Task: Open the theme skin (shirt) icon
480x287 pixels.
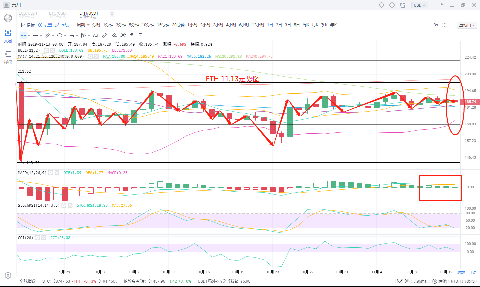Action: [403, 5]
